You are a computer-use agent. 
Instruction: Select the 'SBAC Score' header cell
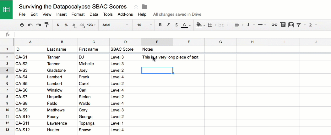pos(125,49)
